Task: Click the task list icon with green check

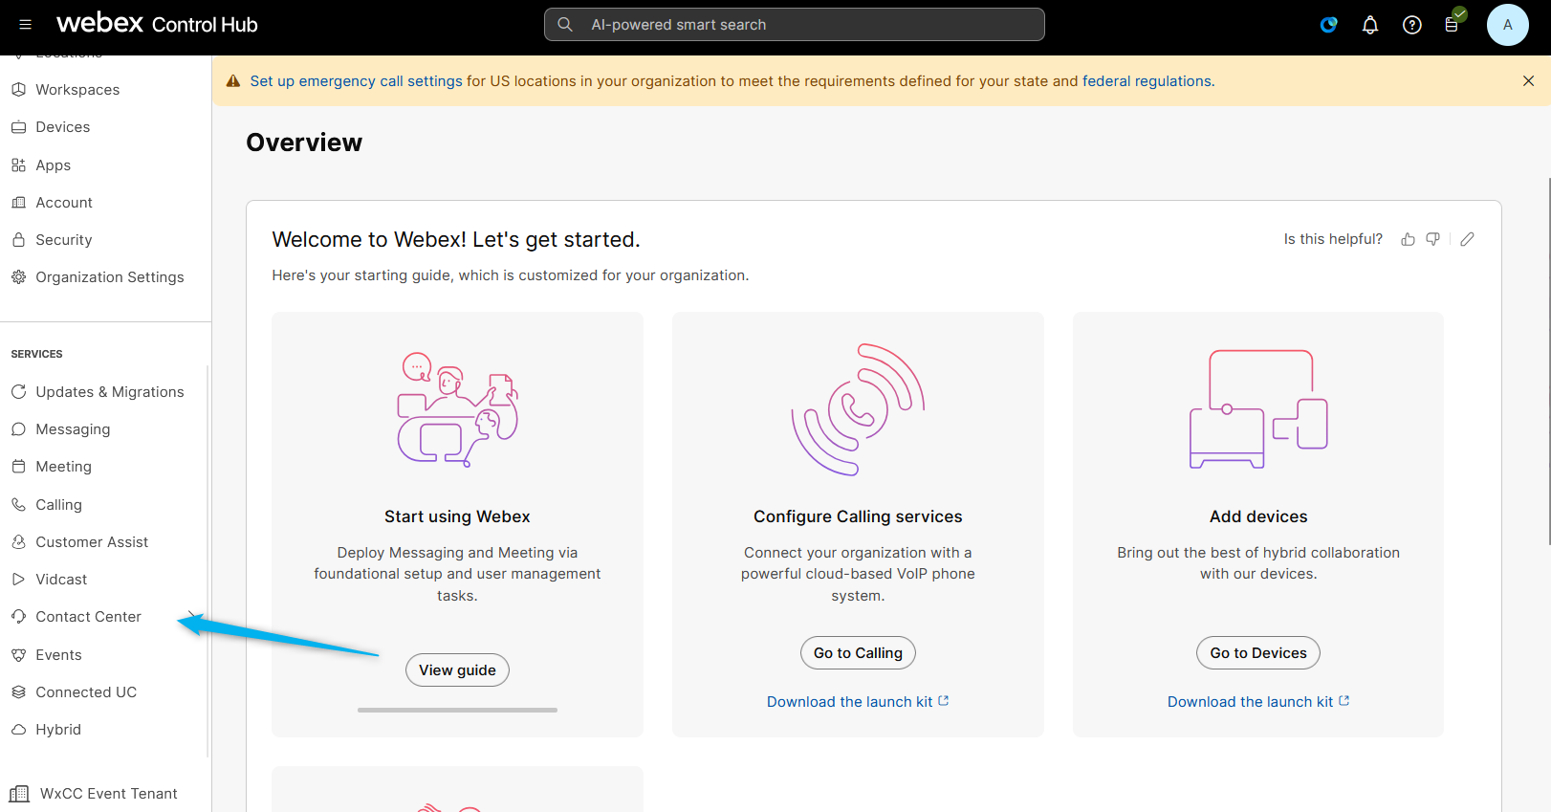Action: coord(1453,24)
